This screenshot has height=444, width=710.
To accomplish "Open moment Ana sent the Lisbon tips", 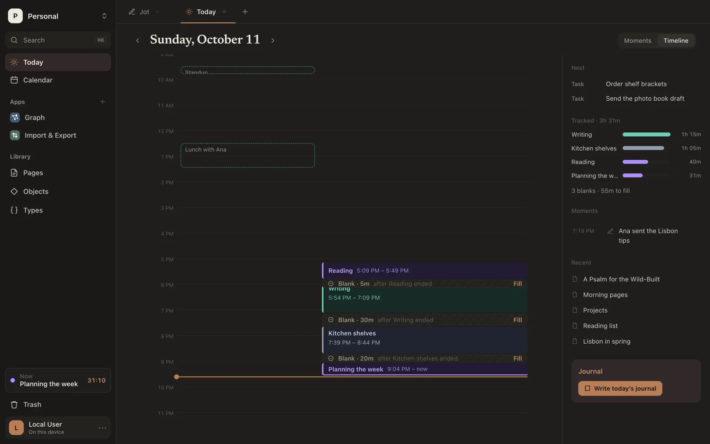I will (x=648, y=236).
